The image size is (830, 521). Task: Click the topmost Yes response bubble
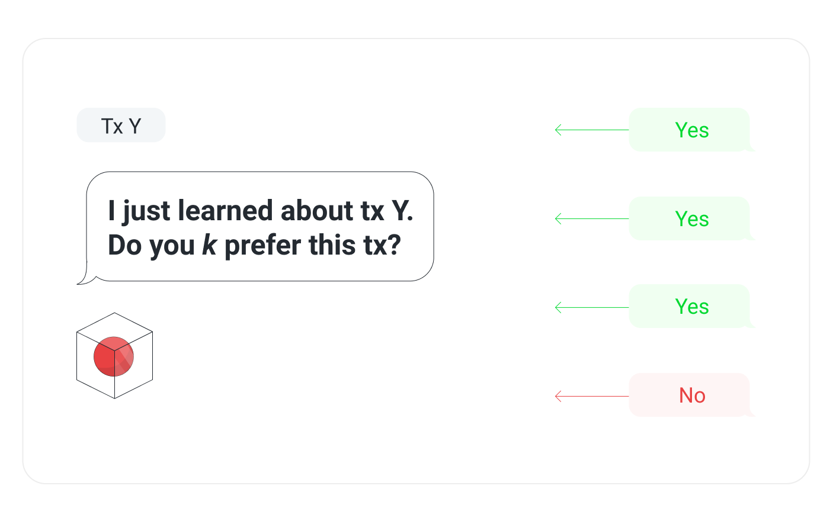tap(691, 130)
